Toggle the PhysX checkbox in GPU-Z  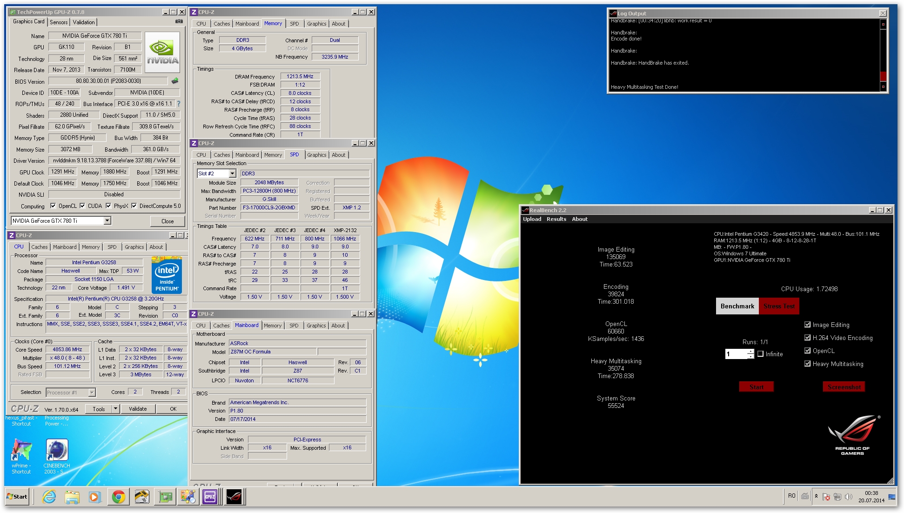pyautogui.click(x=108, y=206)
